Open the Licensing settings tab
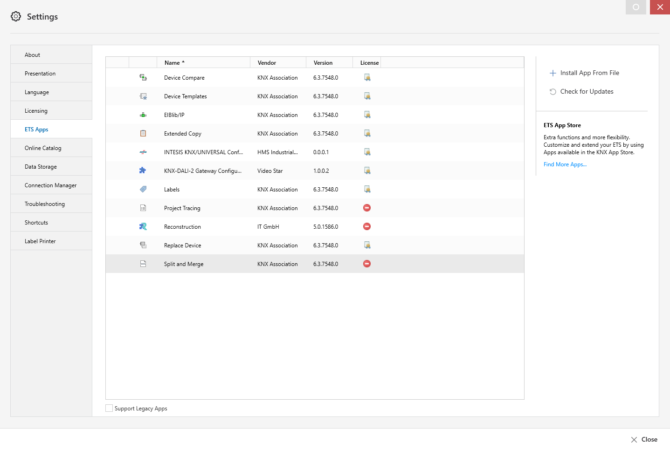Viewport: 670px width, 450px height. tap(36, 110)
